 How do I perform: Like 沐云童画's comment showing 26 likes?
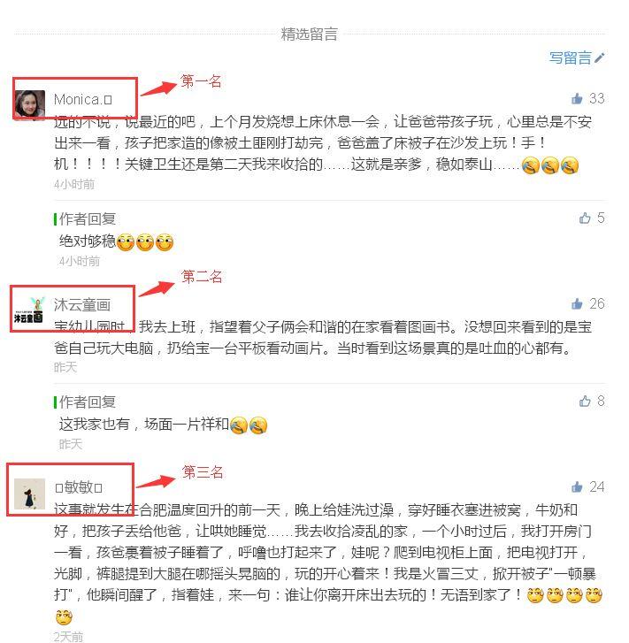577,303
